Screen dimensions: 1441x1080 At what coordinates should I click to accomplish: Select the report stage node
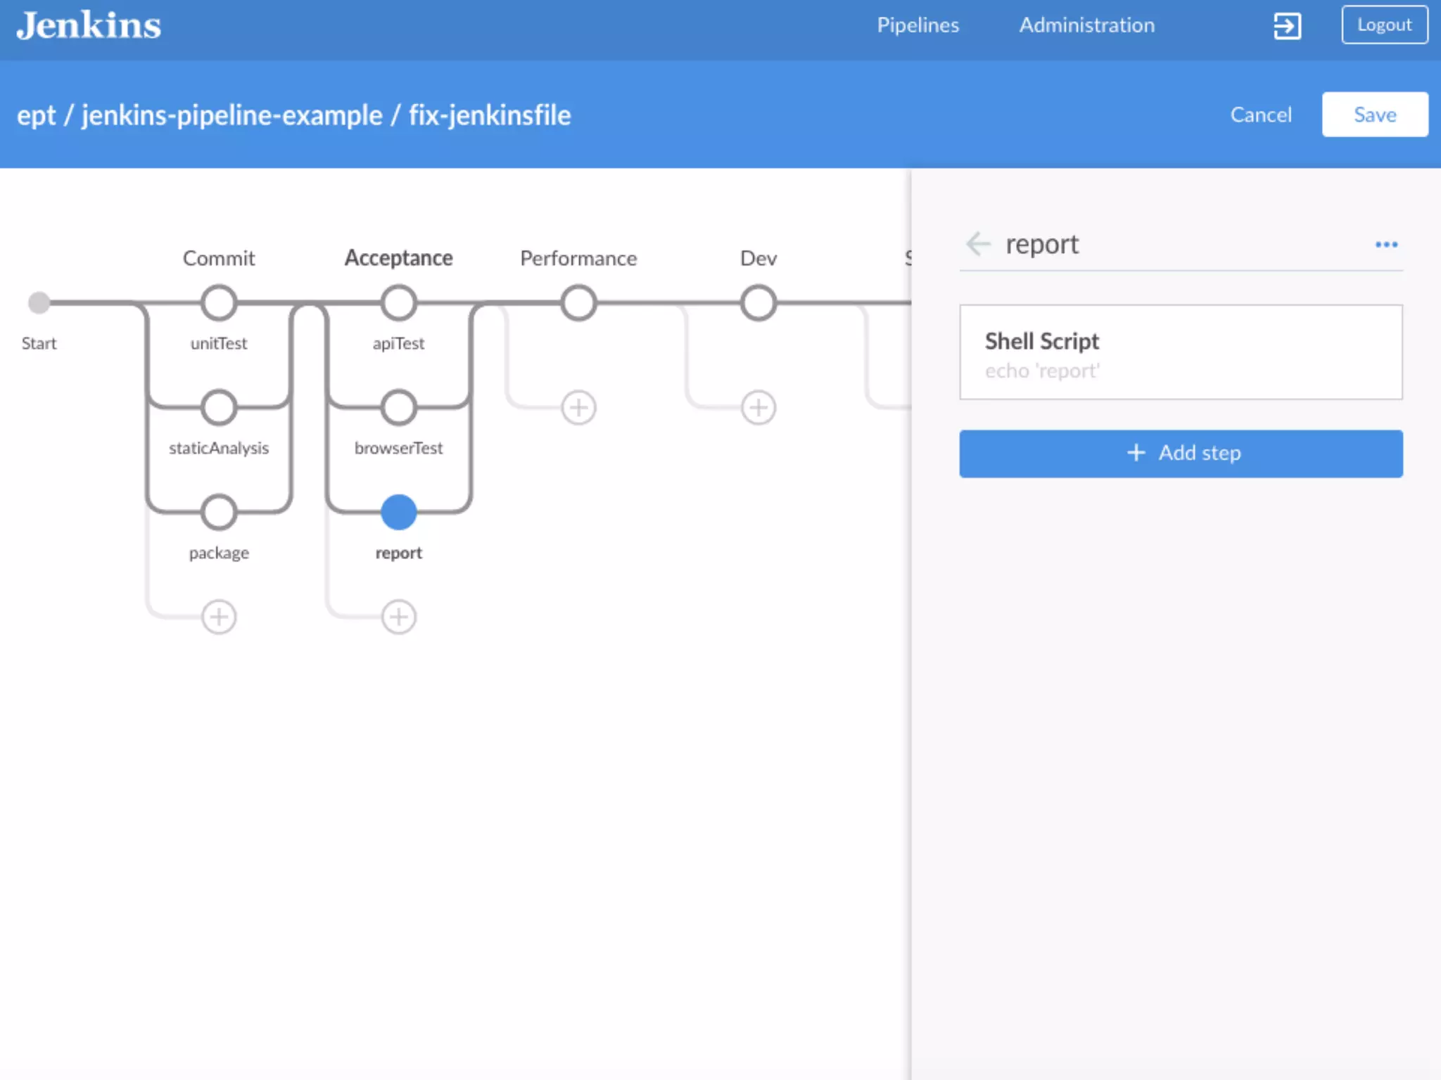click(x=399, y=512)
